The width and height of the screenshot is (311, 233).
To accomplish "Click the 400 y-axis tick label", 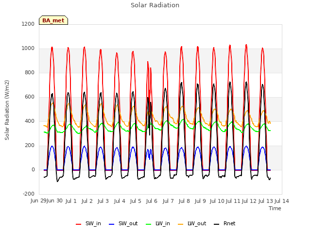I will [x=30, y=121].
